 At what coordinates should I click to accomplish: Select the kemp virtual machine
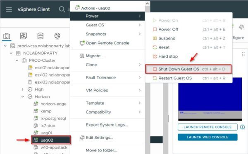point(46,111)
